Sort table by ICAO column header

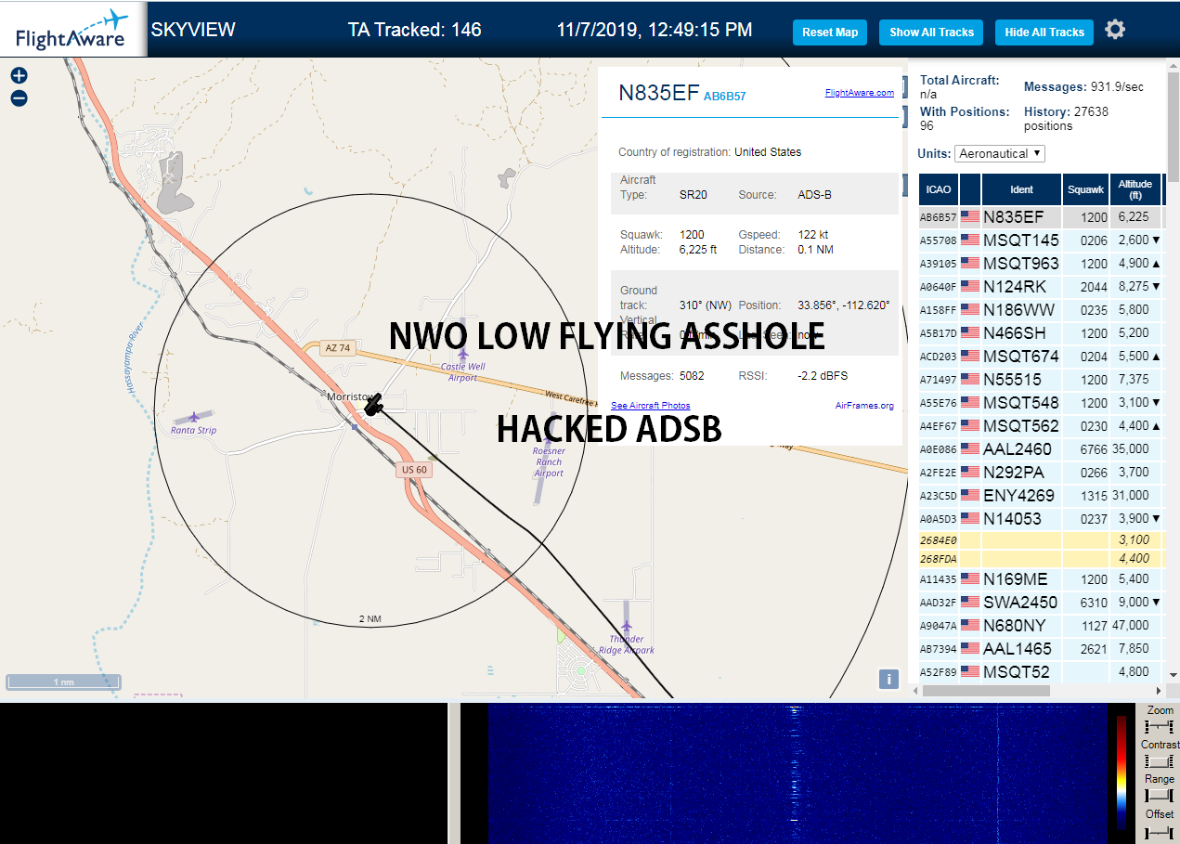coord(939,189)
